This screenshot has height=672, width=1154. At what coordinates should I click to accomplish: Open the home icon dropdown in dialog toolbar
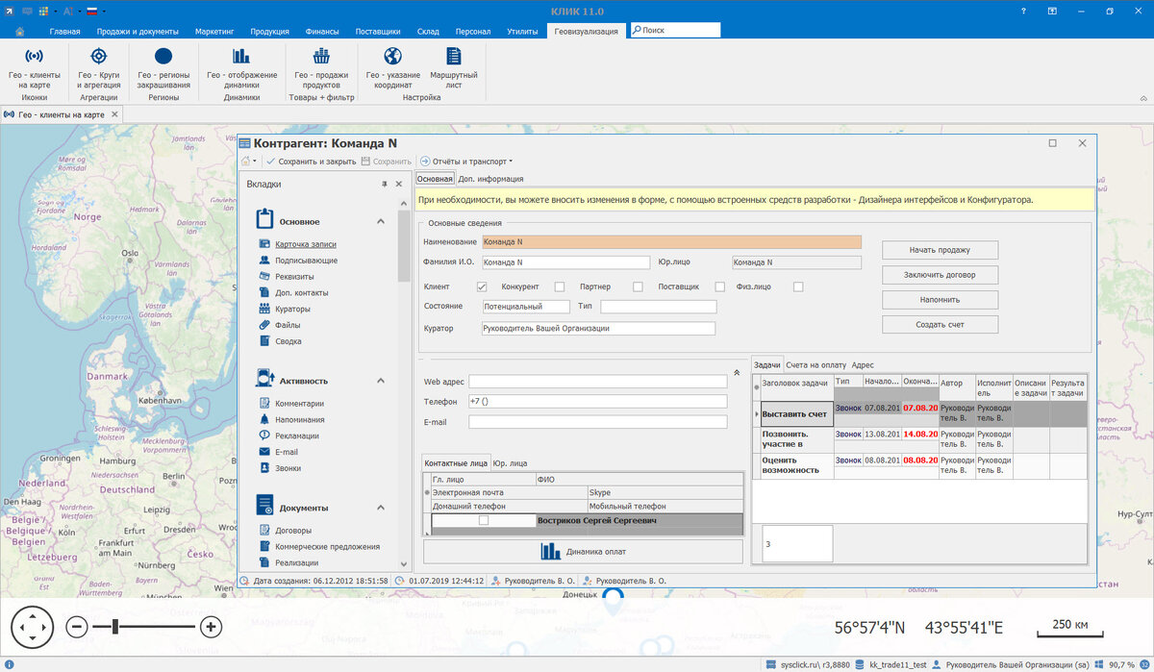(x=250, y=162)
